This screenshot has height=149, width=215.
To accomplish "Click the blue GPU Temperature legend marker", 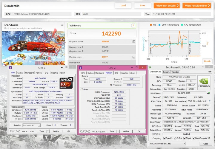I will (159, 25).
